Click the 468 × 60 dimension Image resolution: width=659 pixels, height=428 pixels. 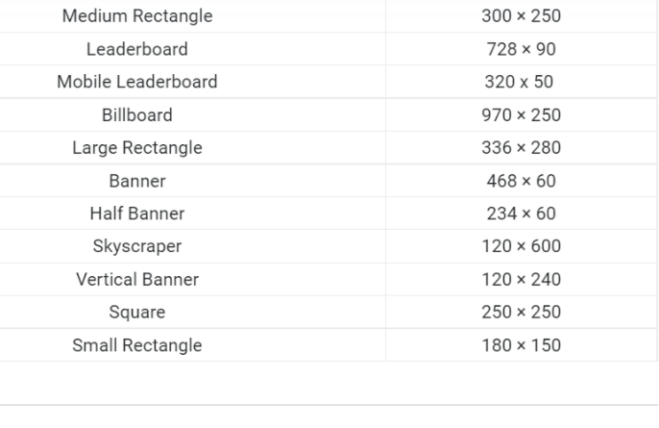click(x=521, y=181)
